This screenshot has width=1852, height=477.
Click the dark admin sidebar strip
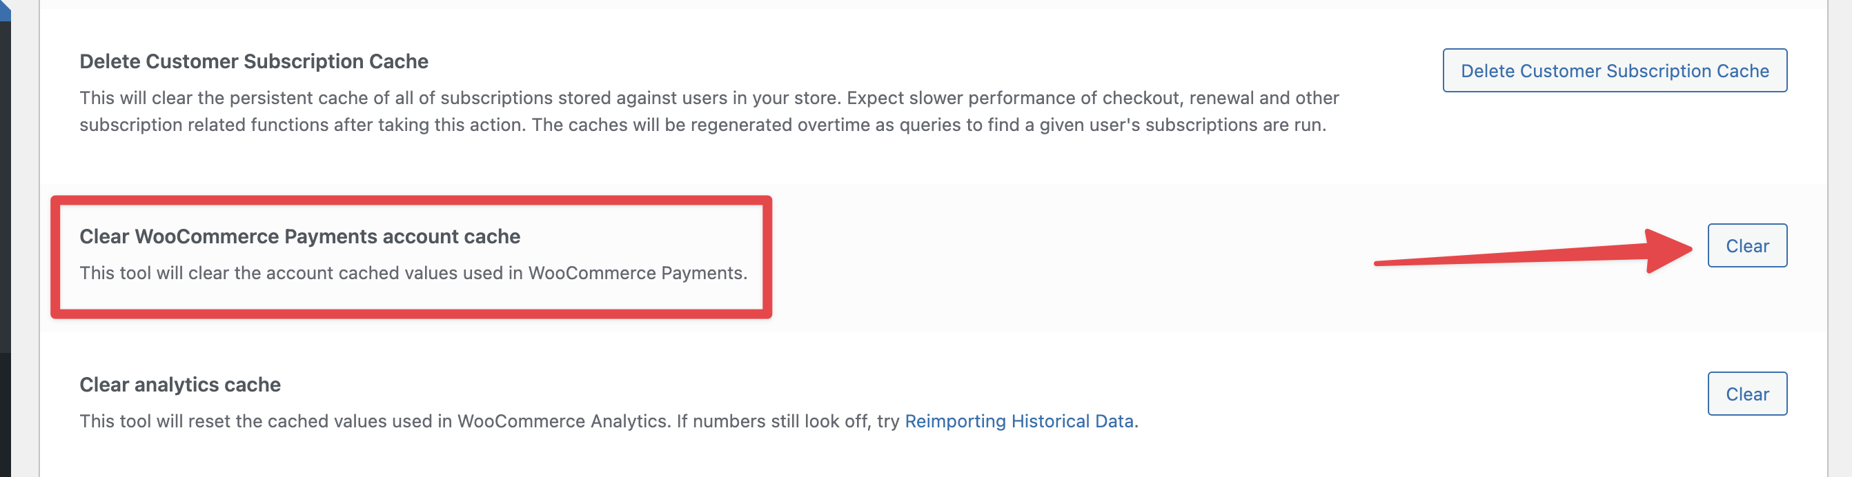[x=5, y=216]
